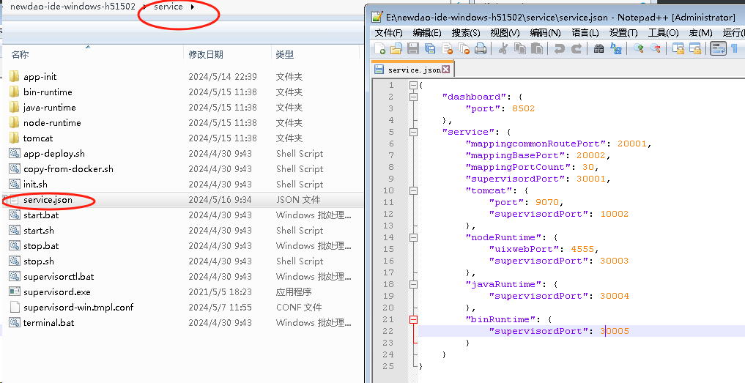Toggle show all characters pilcrow icon

click(x=735, y=48)
